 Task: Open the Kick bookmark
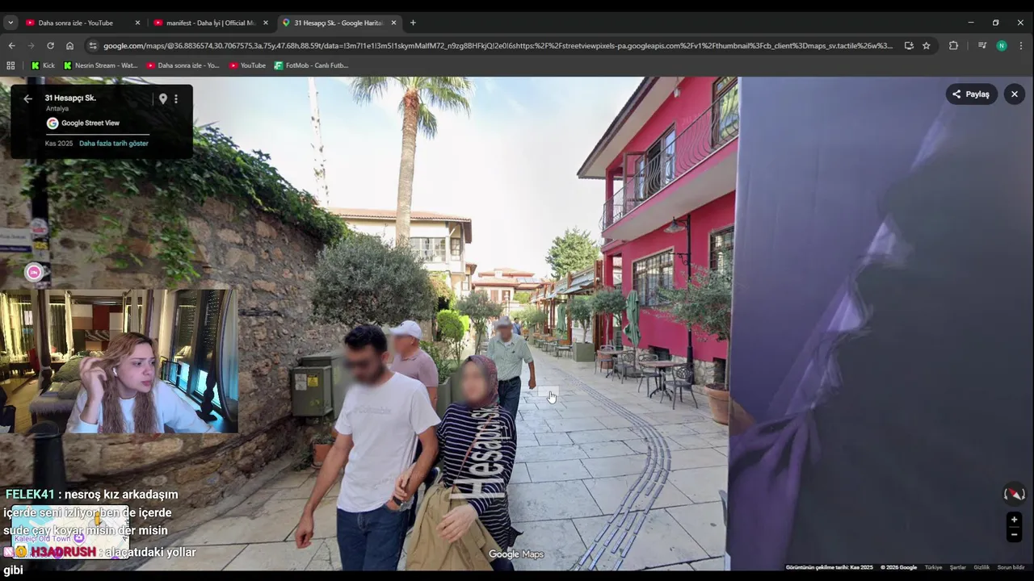pyautogui.click(x=43, y=65)
